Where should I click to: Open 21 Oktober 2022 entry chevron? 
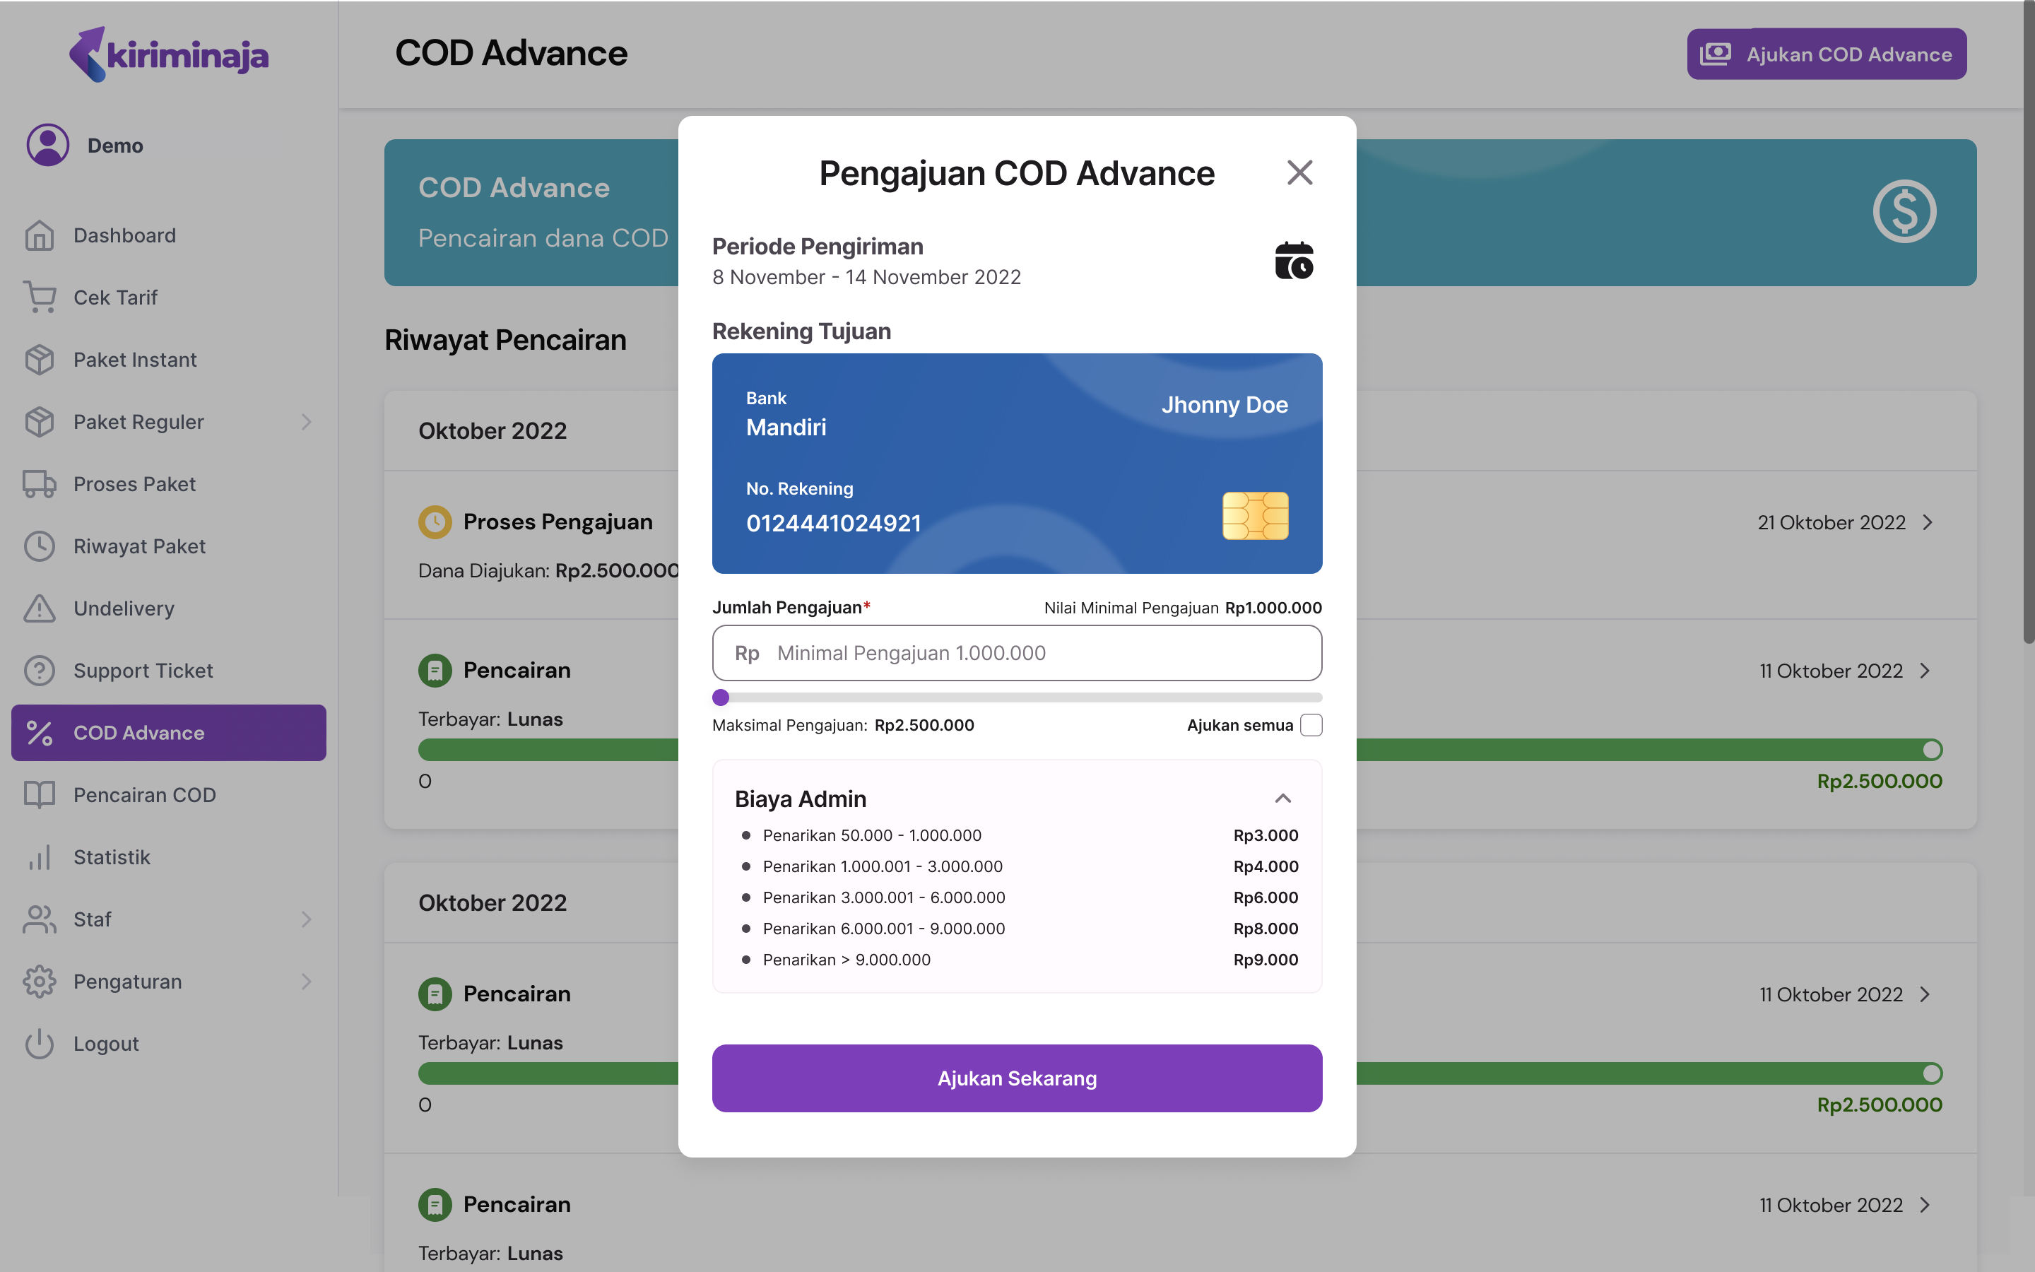click(1928, 522)
